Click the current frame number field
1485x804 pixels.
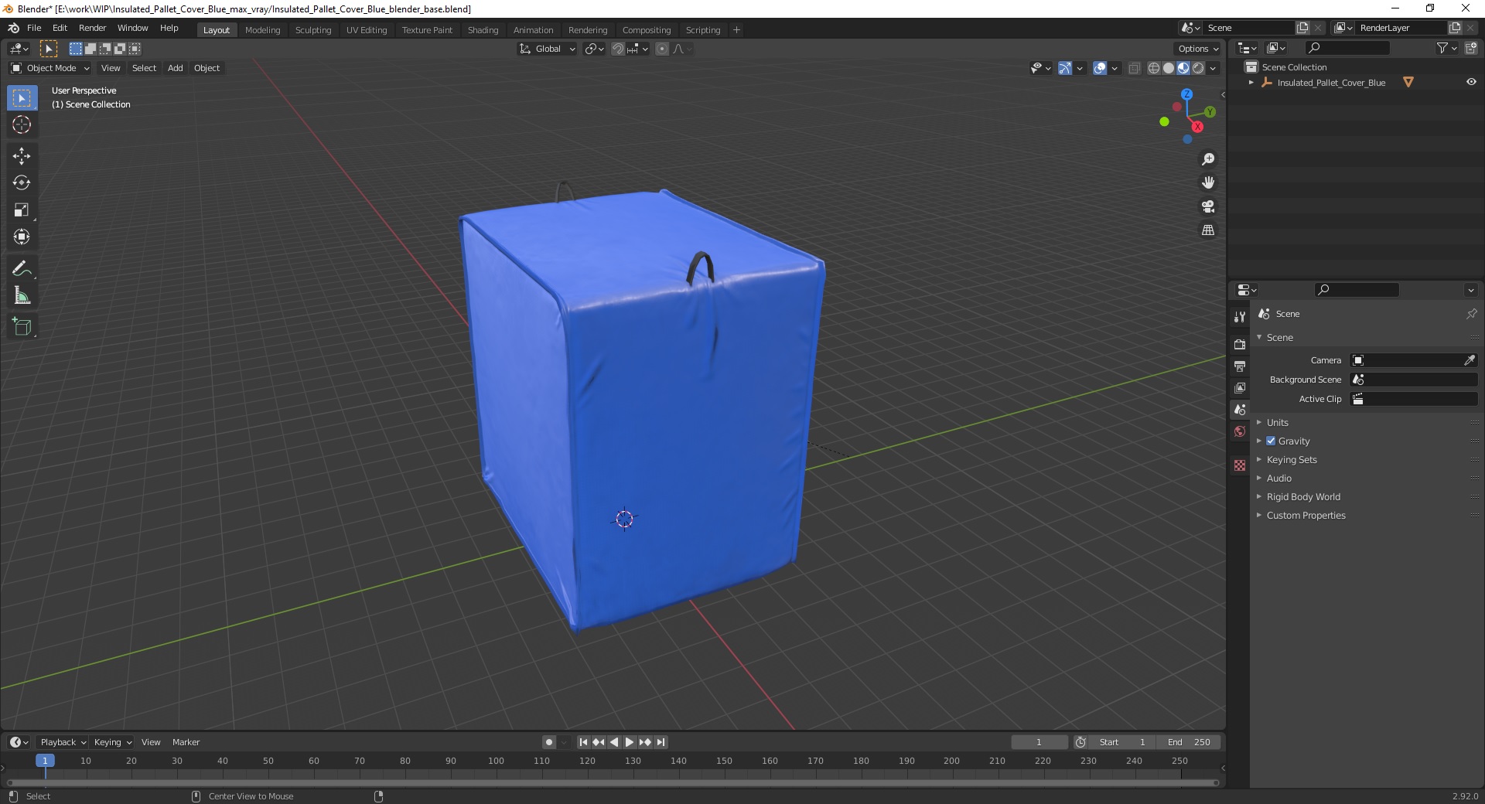1039,742
